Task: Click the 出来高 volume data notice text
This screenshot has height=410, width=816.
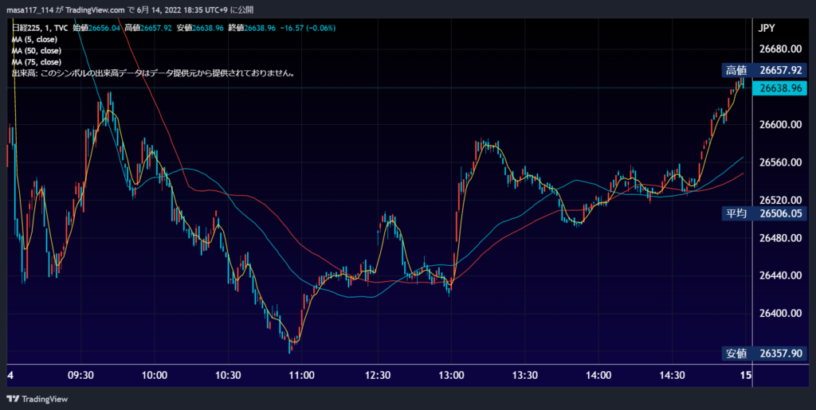Action: coord(154,73)
